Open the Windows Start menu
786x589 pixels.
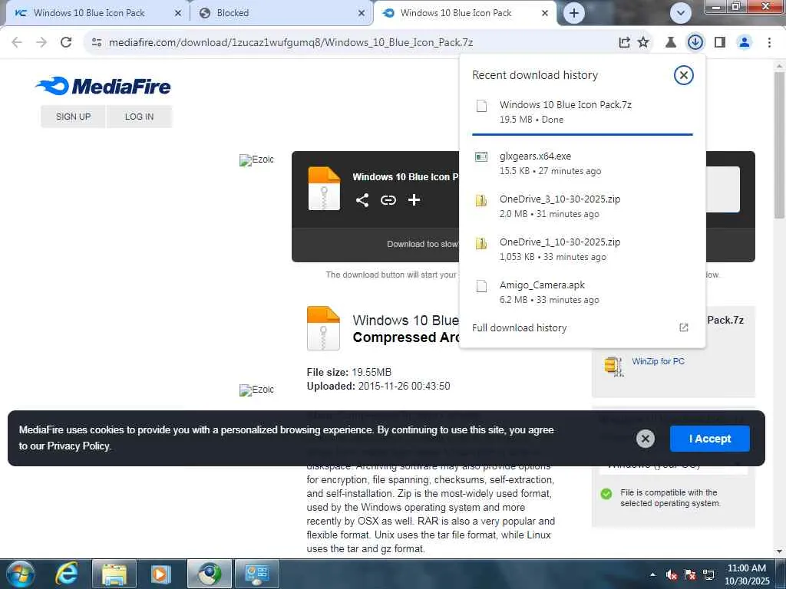click(21, 574)
